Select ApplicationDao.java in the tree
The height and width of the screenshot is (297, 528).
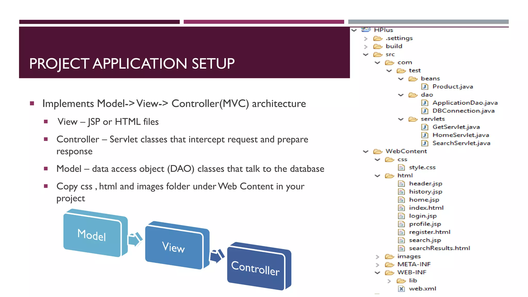(x=465, y=103)
